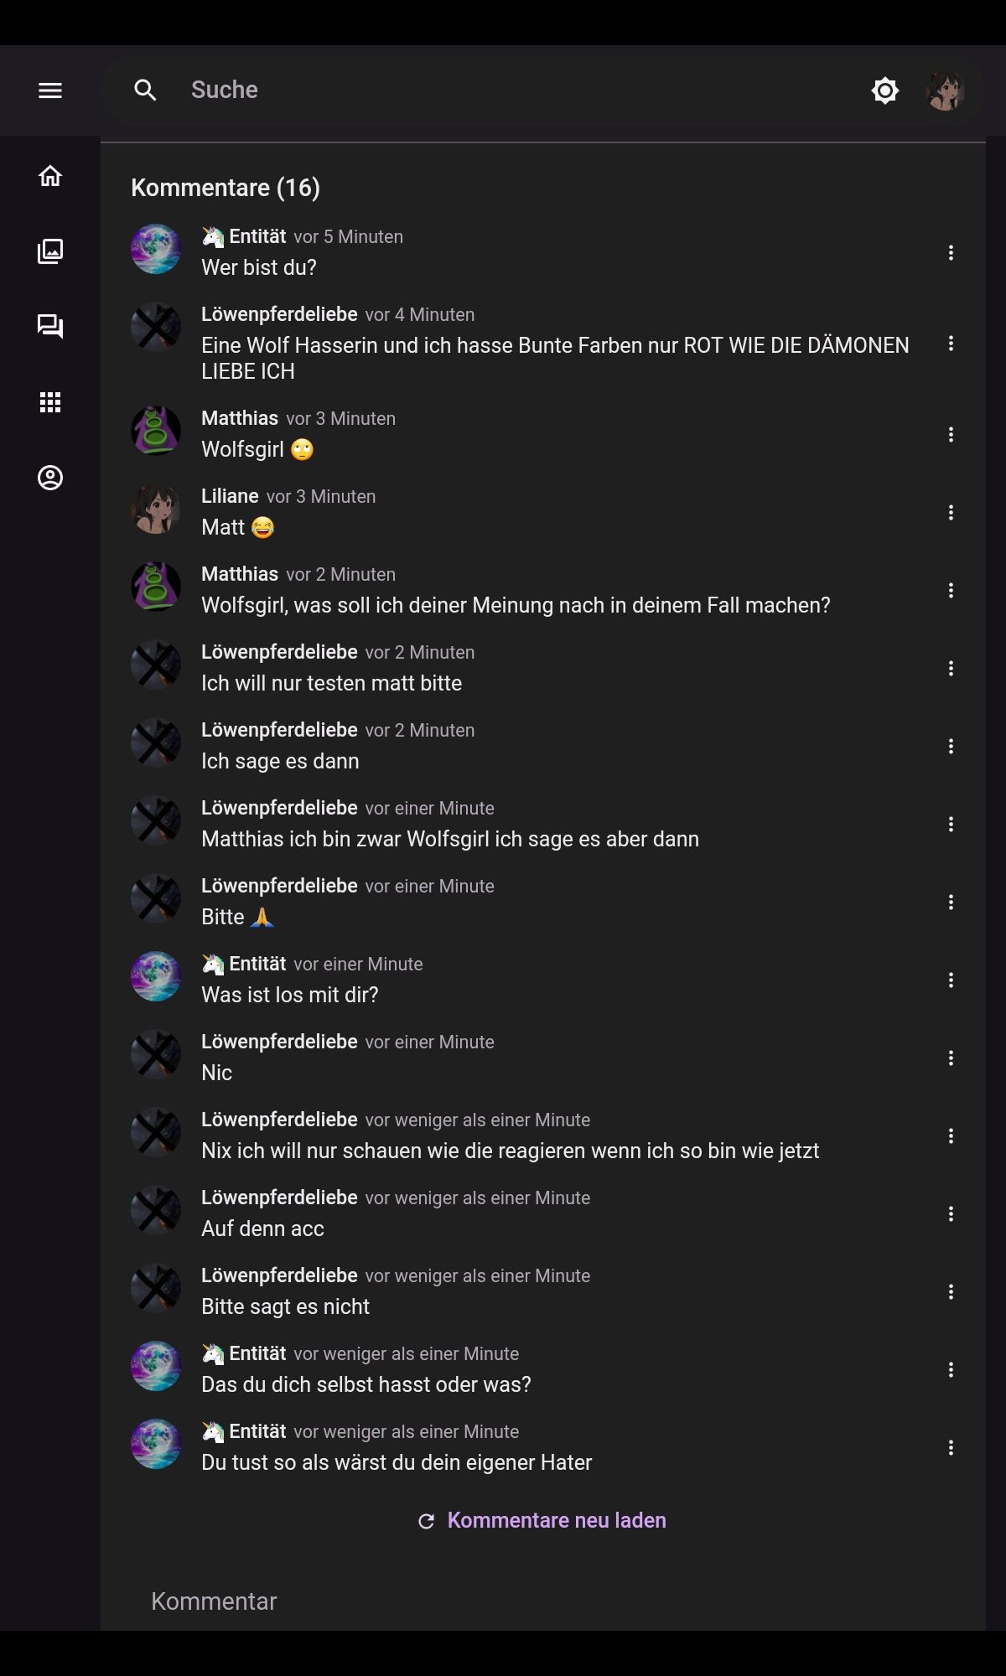
Task: Open options menu for 'Wolfsgirl' emoji comment
Action: pos(951,435)
